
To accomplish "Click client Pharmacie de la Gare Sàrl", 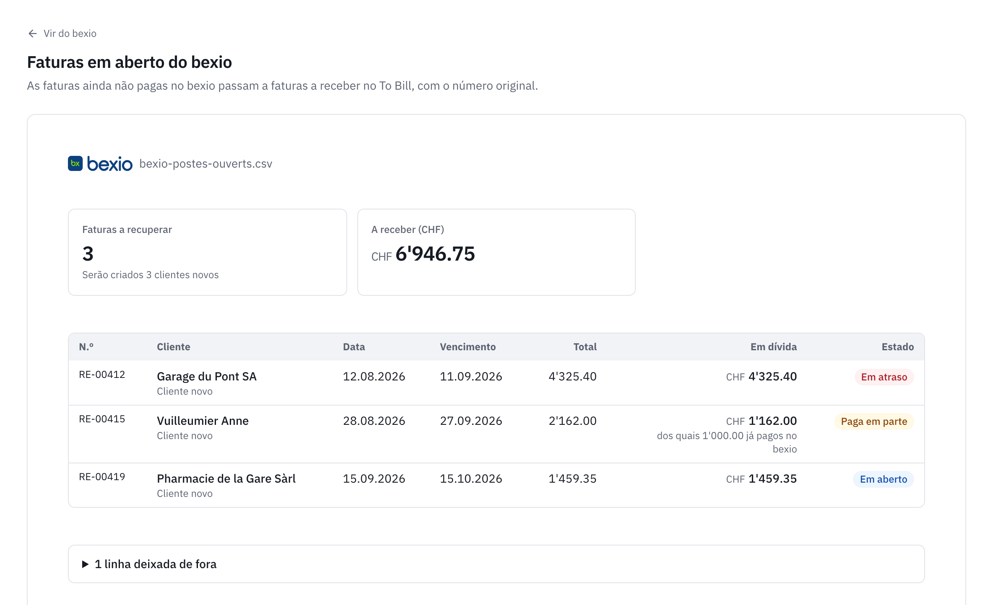I will coord(226,479).
